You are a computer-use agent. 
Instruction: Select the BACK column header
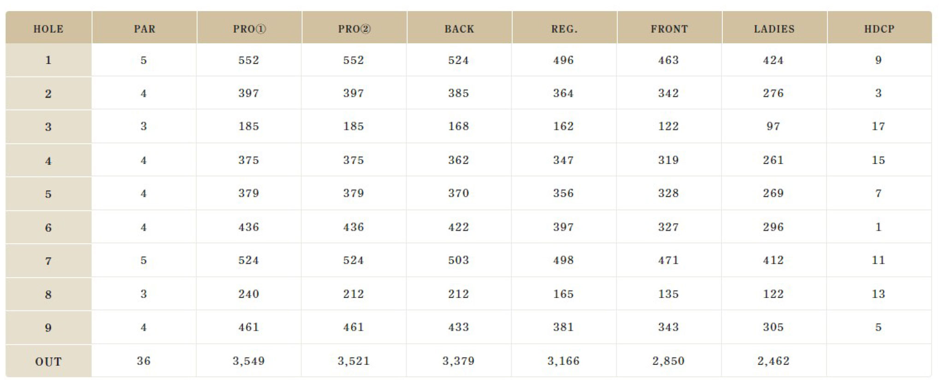459,28
